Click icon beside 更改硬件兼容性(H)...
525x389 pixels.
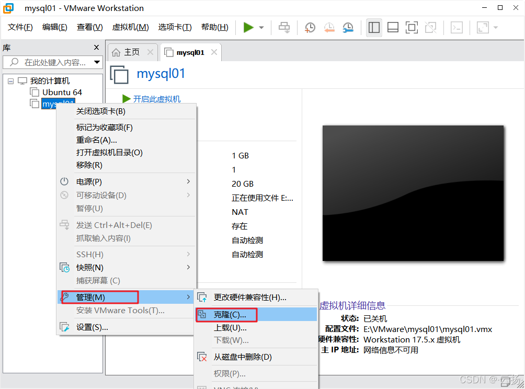pyautogui.click(x=202, y=298)
